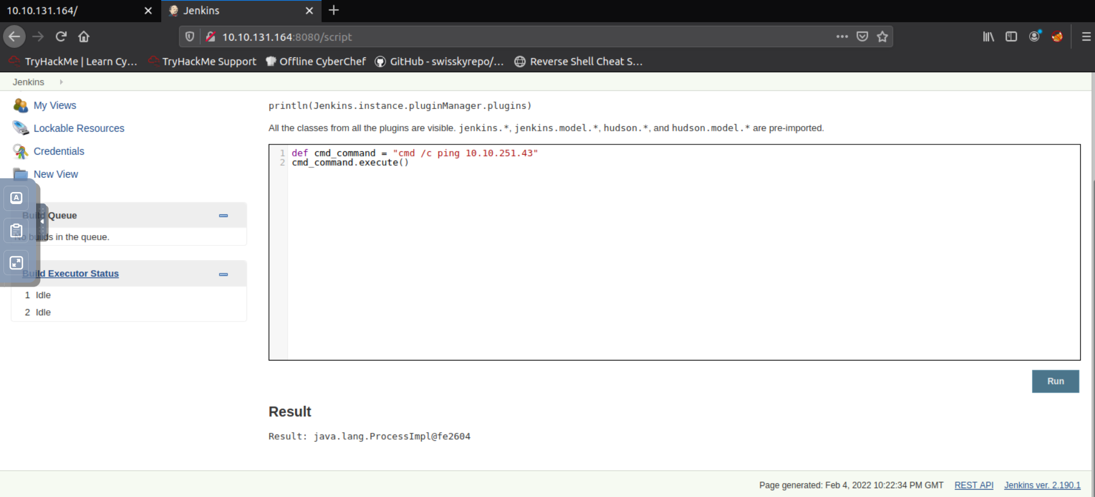The width and height of the screenshot is (1095, 497).
Task: Click inside the Groovy script editor
Action: point(674,252)
